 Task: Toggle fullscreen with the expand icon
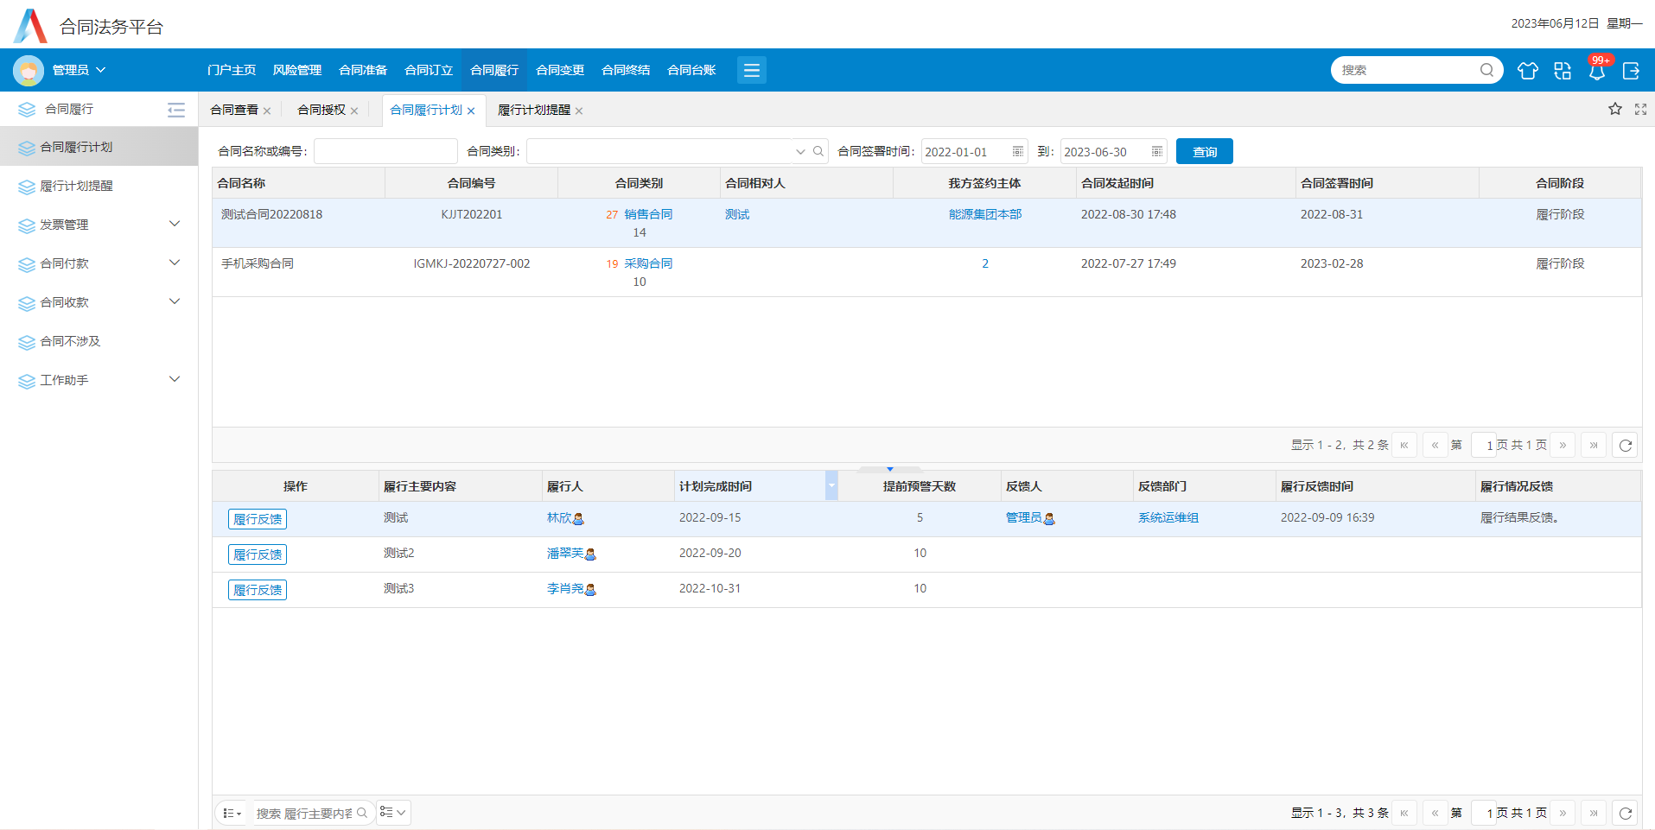pos(1640,109)
